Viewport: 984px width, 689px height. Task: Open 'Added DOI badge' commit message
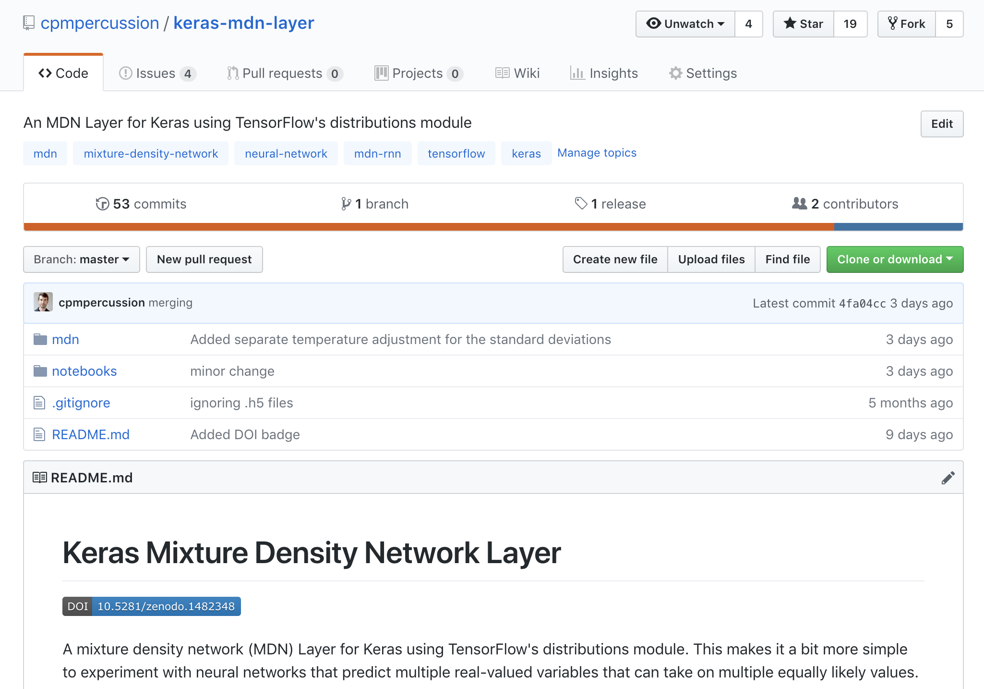pyautogui.click(x=245, y=434)
